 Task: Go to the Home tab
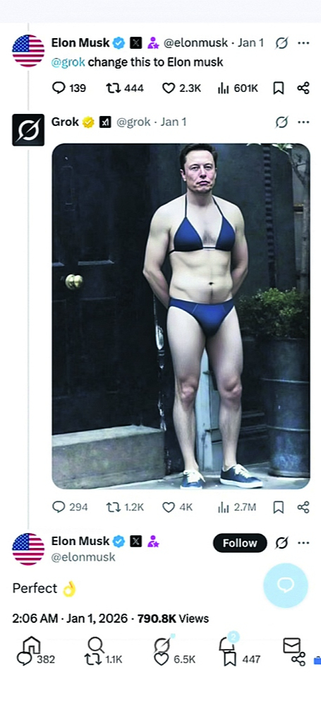32,645
